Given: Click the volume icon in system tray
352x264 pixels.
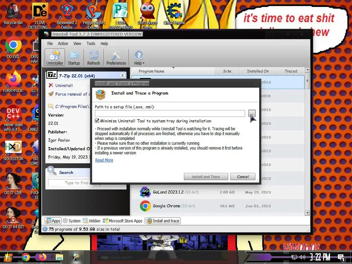Looking at the screenshot, I should (x=302, y=257).
